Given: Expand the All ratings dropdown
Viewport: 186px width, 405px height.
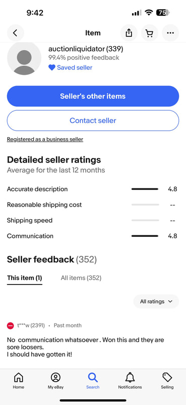Looking at the screenshot, I should [x=156, y=301].
